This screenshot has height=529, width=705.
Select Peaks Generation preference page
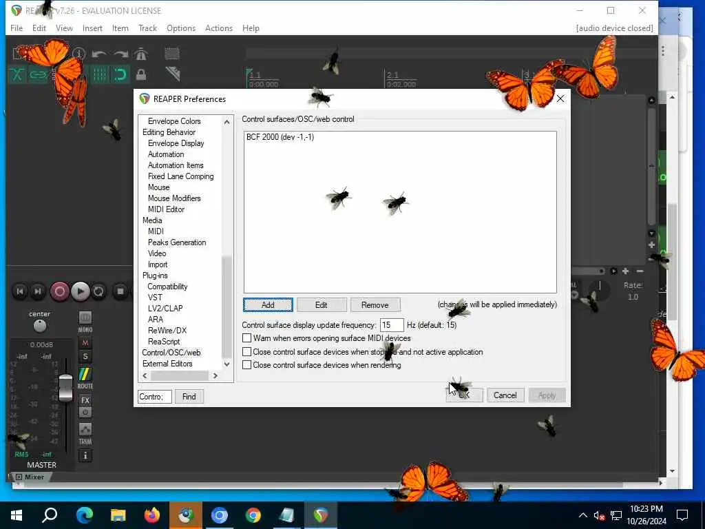(177, 242)
